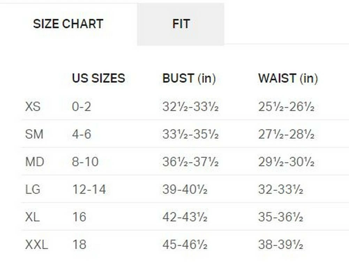
Task: Click the 4-6 US size cell
Action: click(x=82, y=134)
